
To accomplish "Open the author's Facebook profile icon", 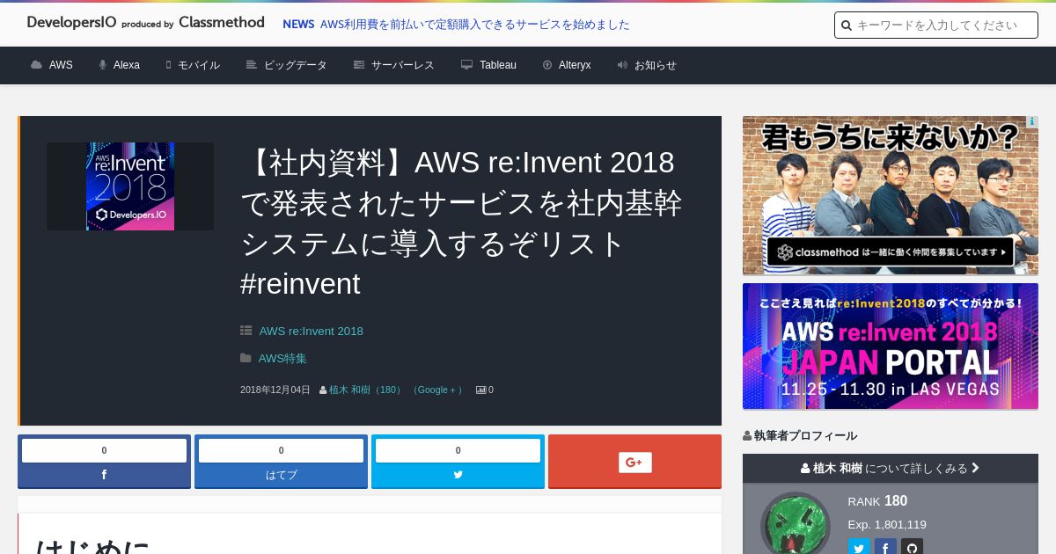I will [x=885, y=548].
